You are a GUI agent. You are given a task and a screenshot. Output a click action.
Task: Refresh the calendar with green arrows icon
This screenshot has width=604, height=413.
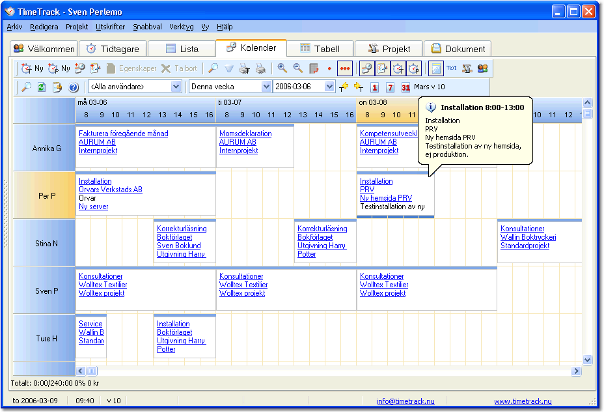coord(42,87)
